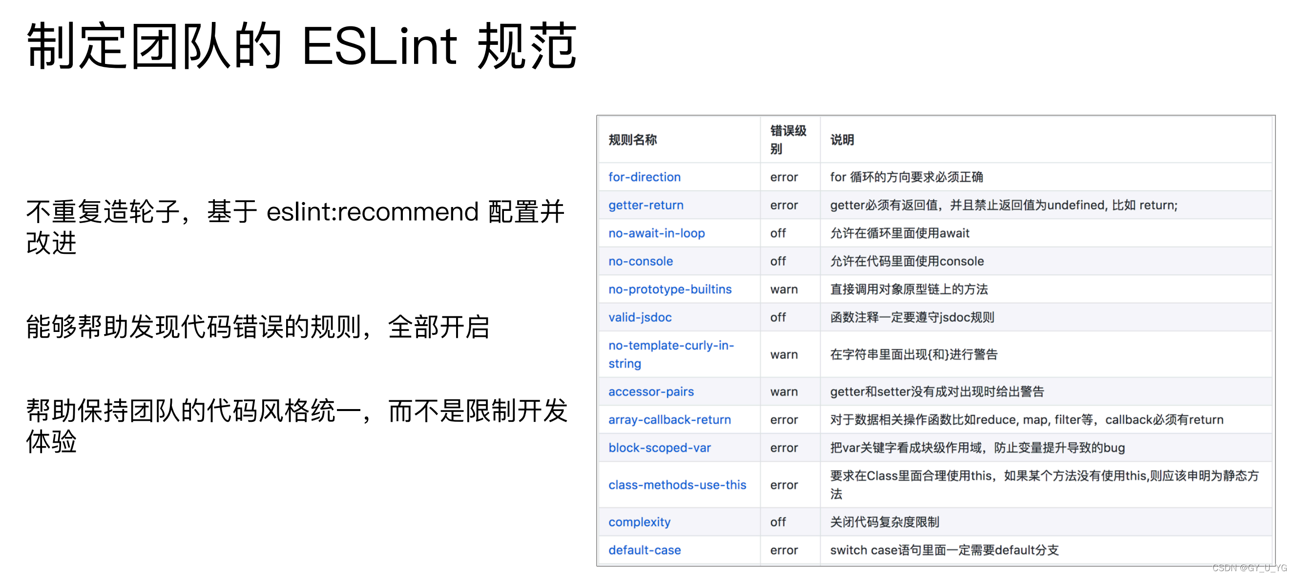Open the getter-return rule link
This screenshot has width=1294, height=577.
pyautogui.click(x=646, y=205)
